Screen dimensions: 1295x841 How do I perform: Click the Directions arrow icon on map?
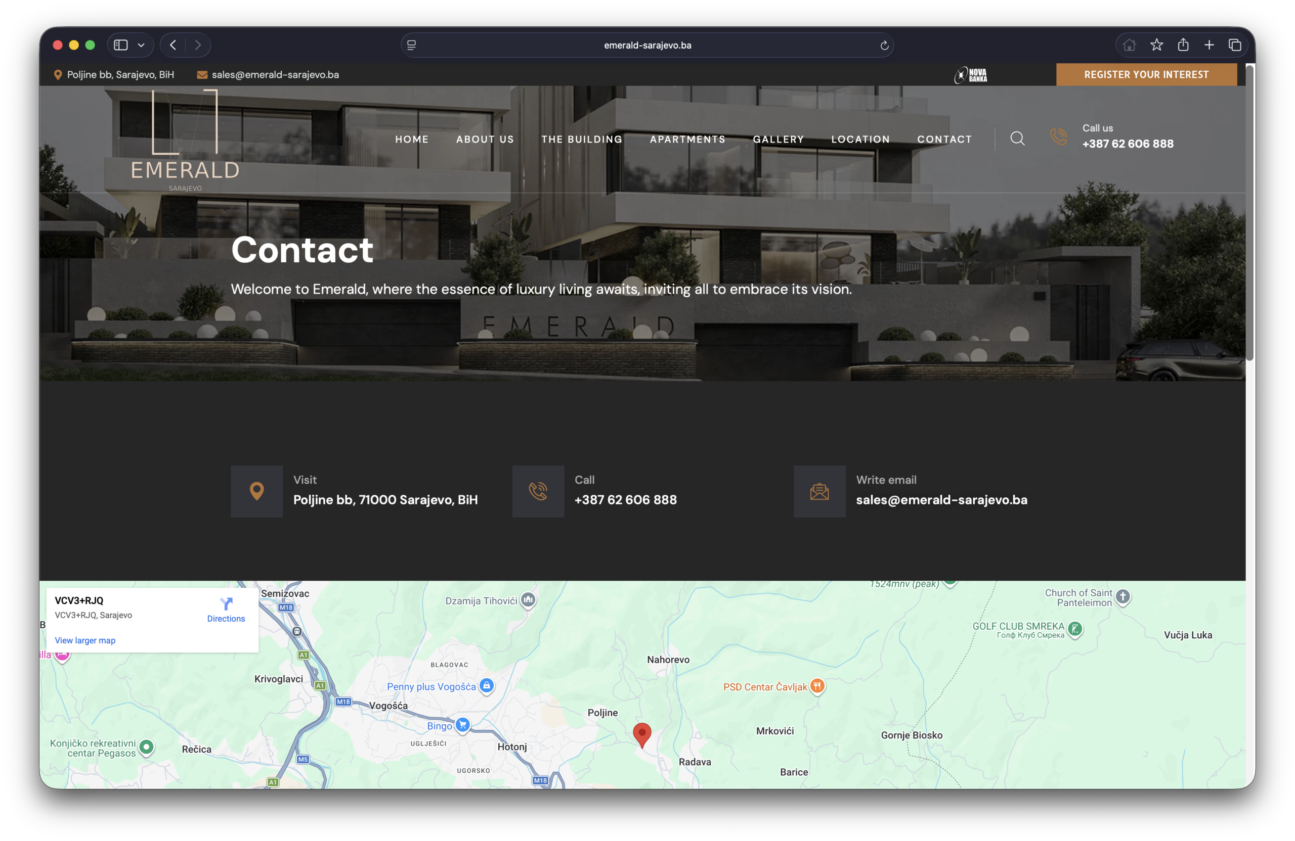tap(226, 604)
